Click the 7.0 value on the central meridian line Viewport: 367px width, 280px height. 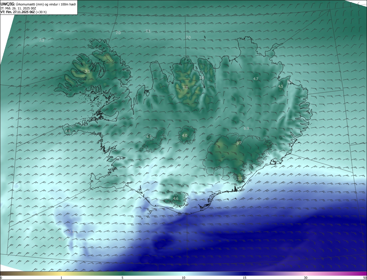tap(188, 38)
